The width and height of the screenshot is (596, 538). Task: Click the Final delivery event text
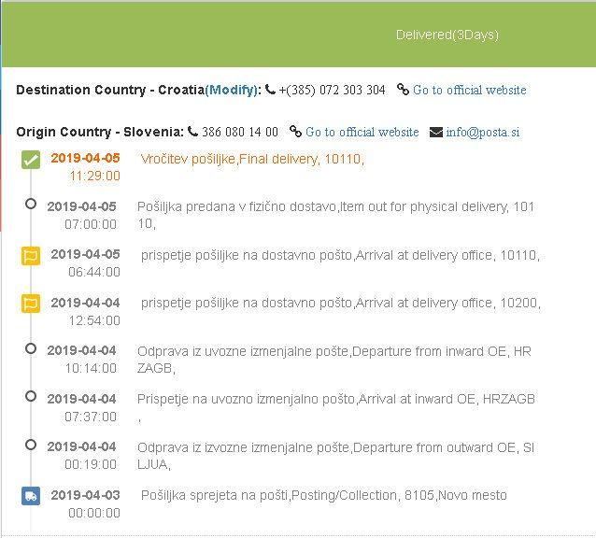252,160
